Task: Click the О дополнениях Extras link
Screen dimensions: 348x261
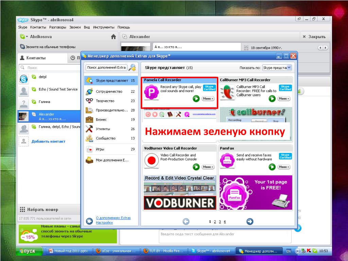Action: pyautogui.click(x=113, y=218)
